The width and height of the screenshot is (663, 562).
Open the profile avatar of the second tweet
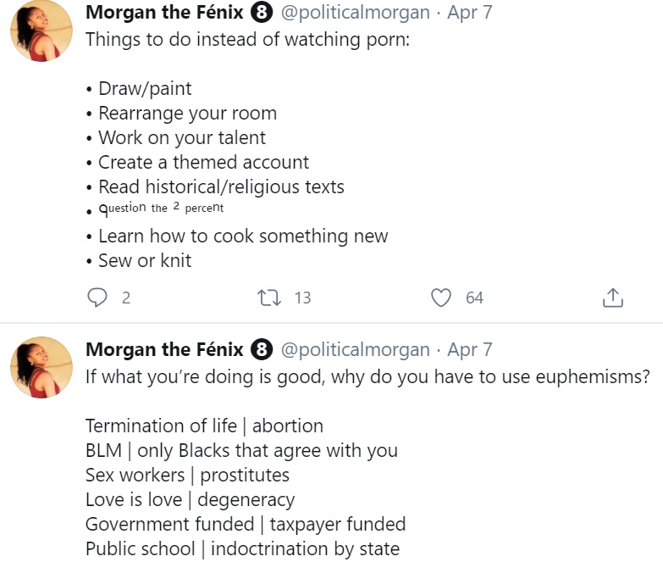point(41,367)
